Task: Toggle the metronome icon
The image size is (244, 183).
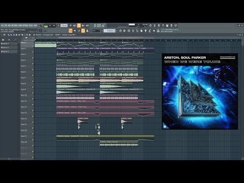Action: coord(70,25)
